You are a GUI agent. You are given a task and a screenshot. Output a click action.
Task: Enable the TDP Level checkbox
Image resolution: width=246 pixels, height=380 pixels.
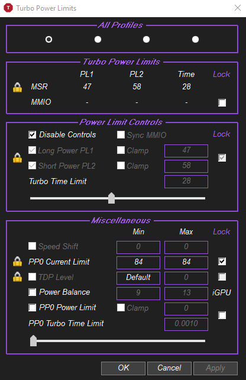32,277
